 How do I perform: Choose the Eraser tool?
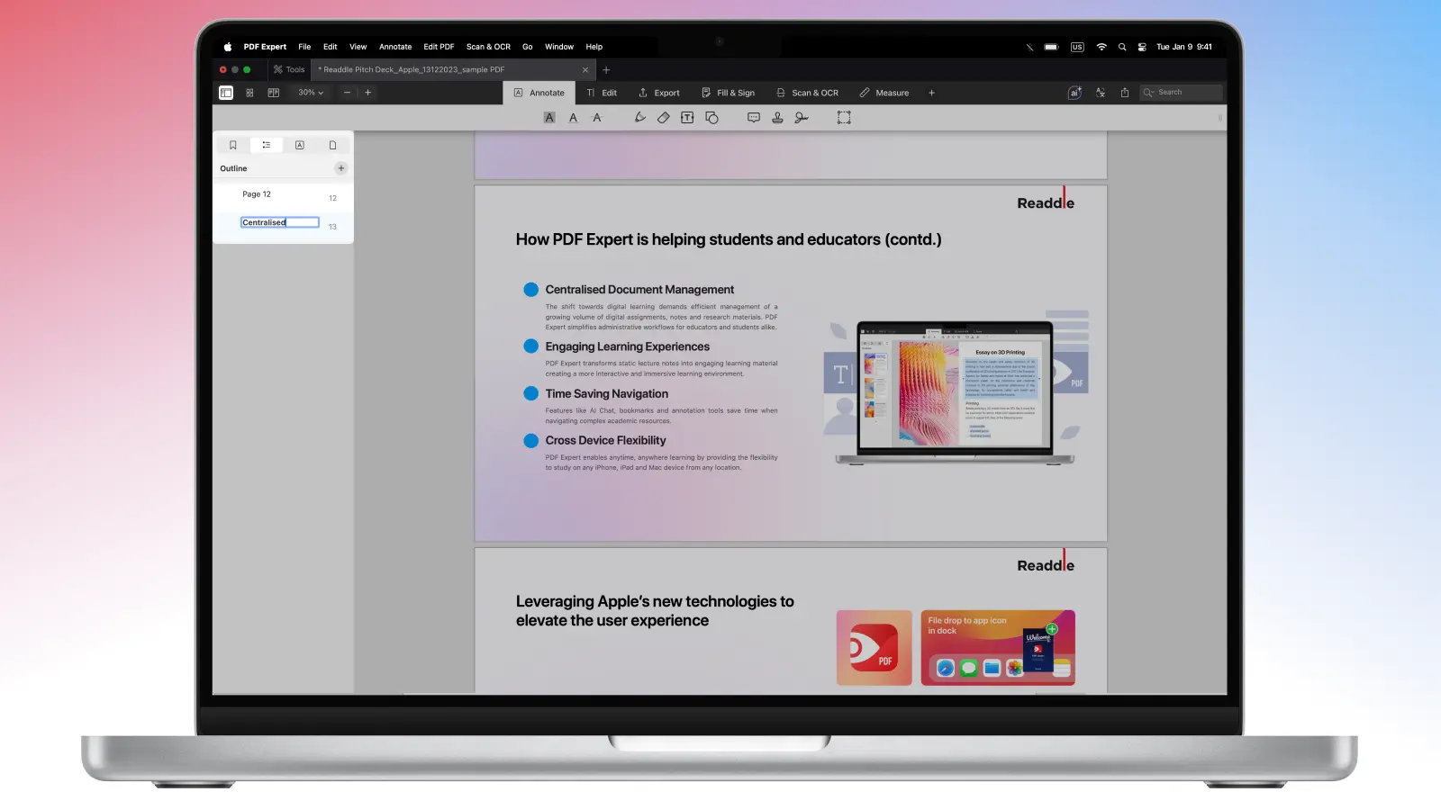664,118
